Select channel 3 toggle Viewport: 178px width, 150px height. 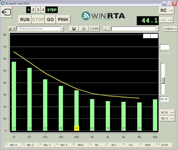coord(38,10)
